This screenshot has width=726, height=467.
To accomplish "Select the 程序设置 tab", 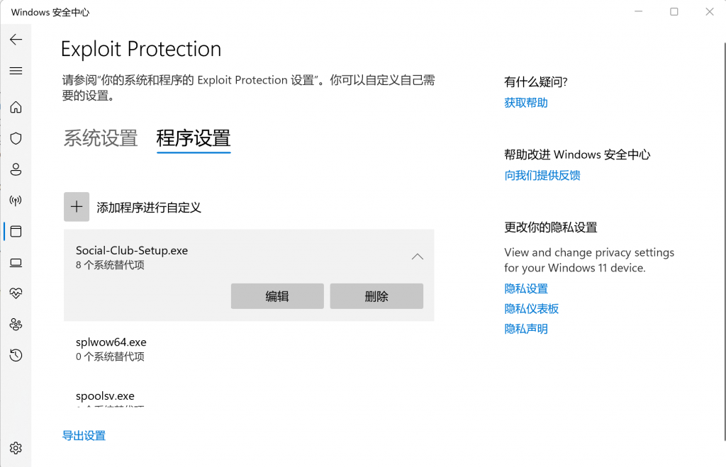I will pos(194,137).
